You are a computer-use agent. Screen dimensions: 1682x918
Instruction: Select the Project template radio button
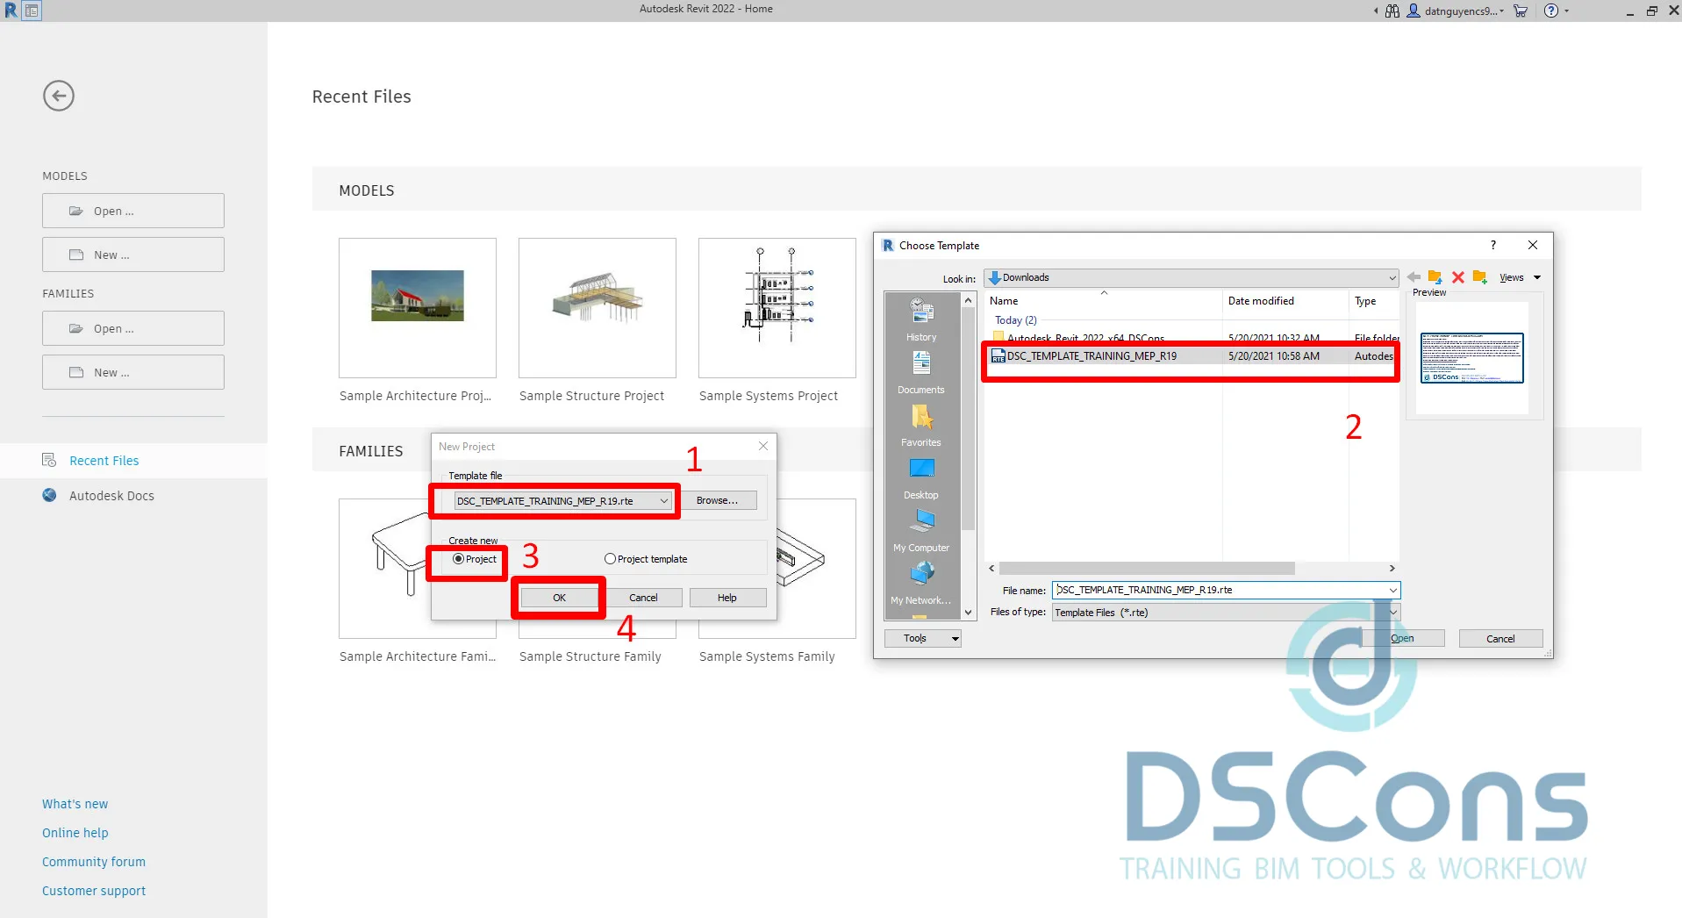pyautogui.click(x=610, y=559)
